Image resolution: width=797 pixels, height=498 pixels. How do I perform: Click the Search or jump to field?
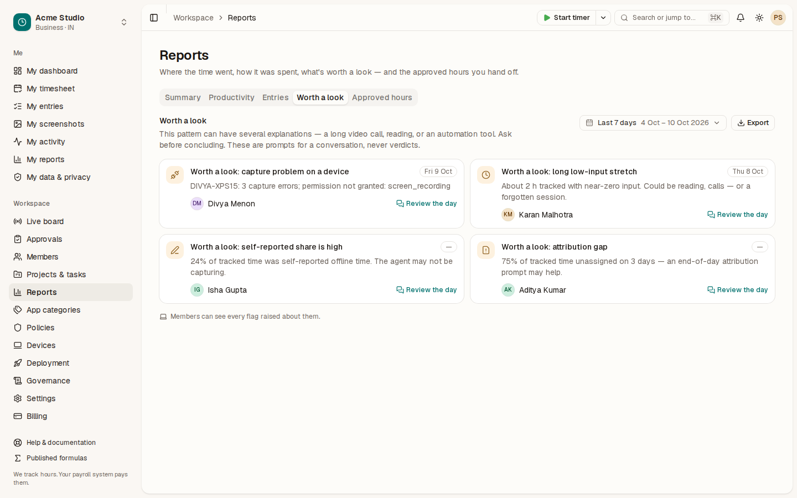click(672, 18)
